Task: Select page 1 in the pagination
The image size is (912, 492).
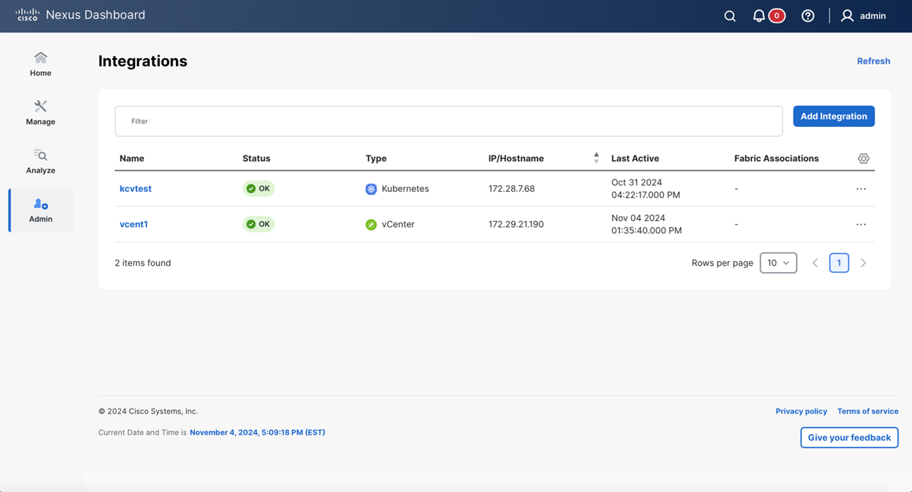Action: click(x=839, y=263)
